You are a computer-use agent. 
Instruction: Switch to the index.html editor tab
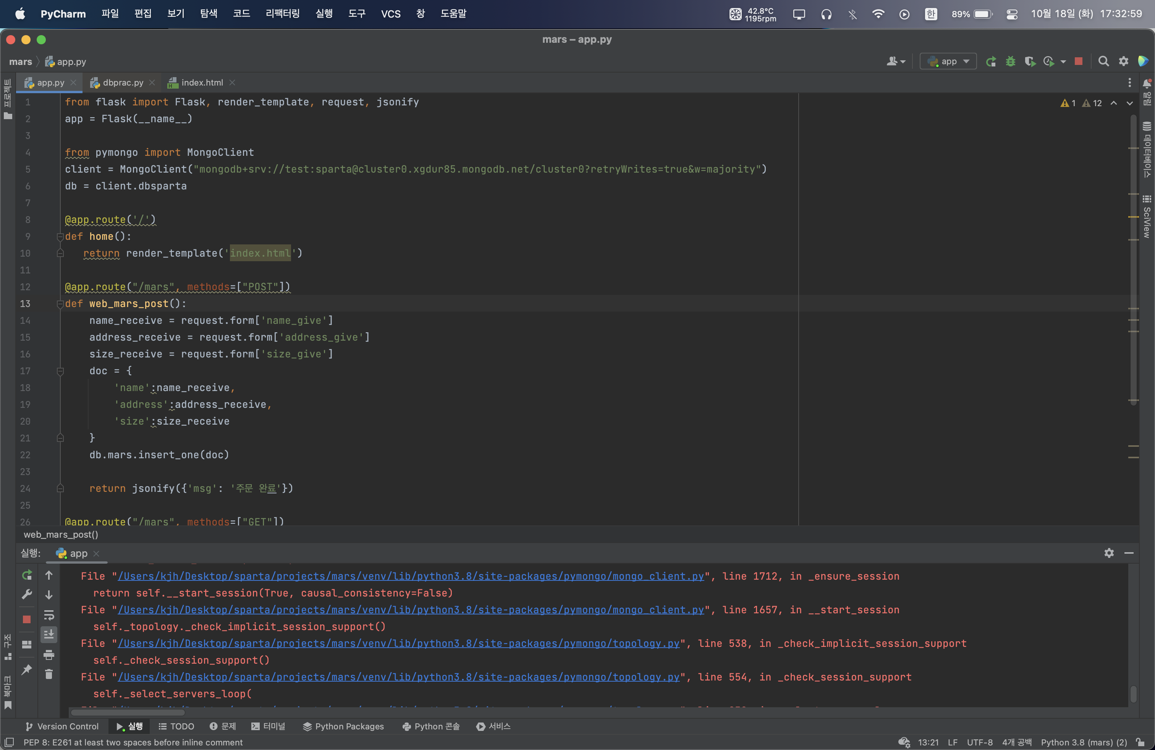pos(201,83)
